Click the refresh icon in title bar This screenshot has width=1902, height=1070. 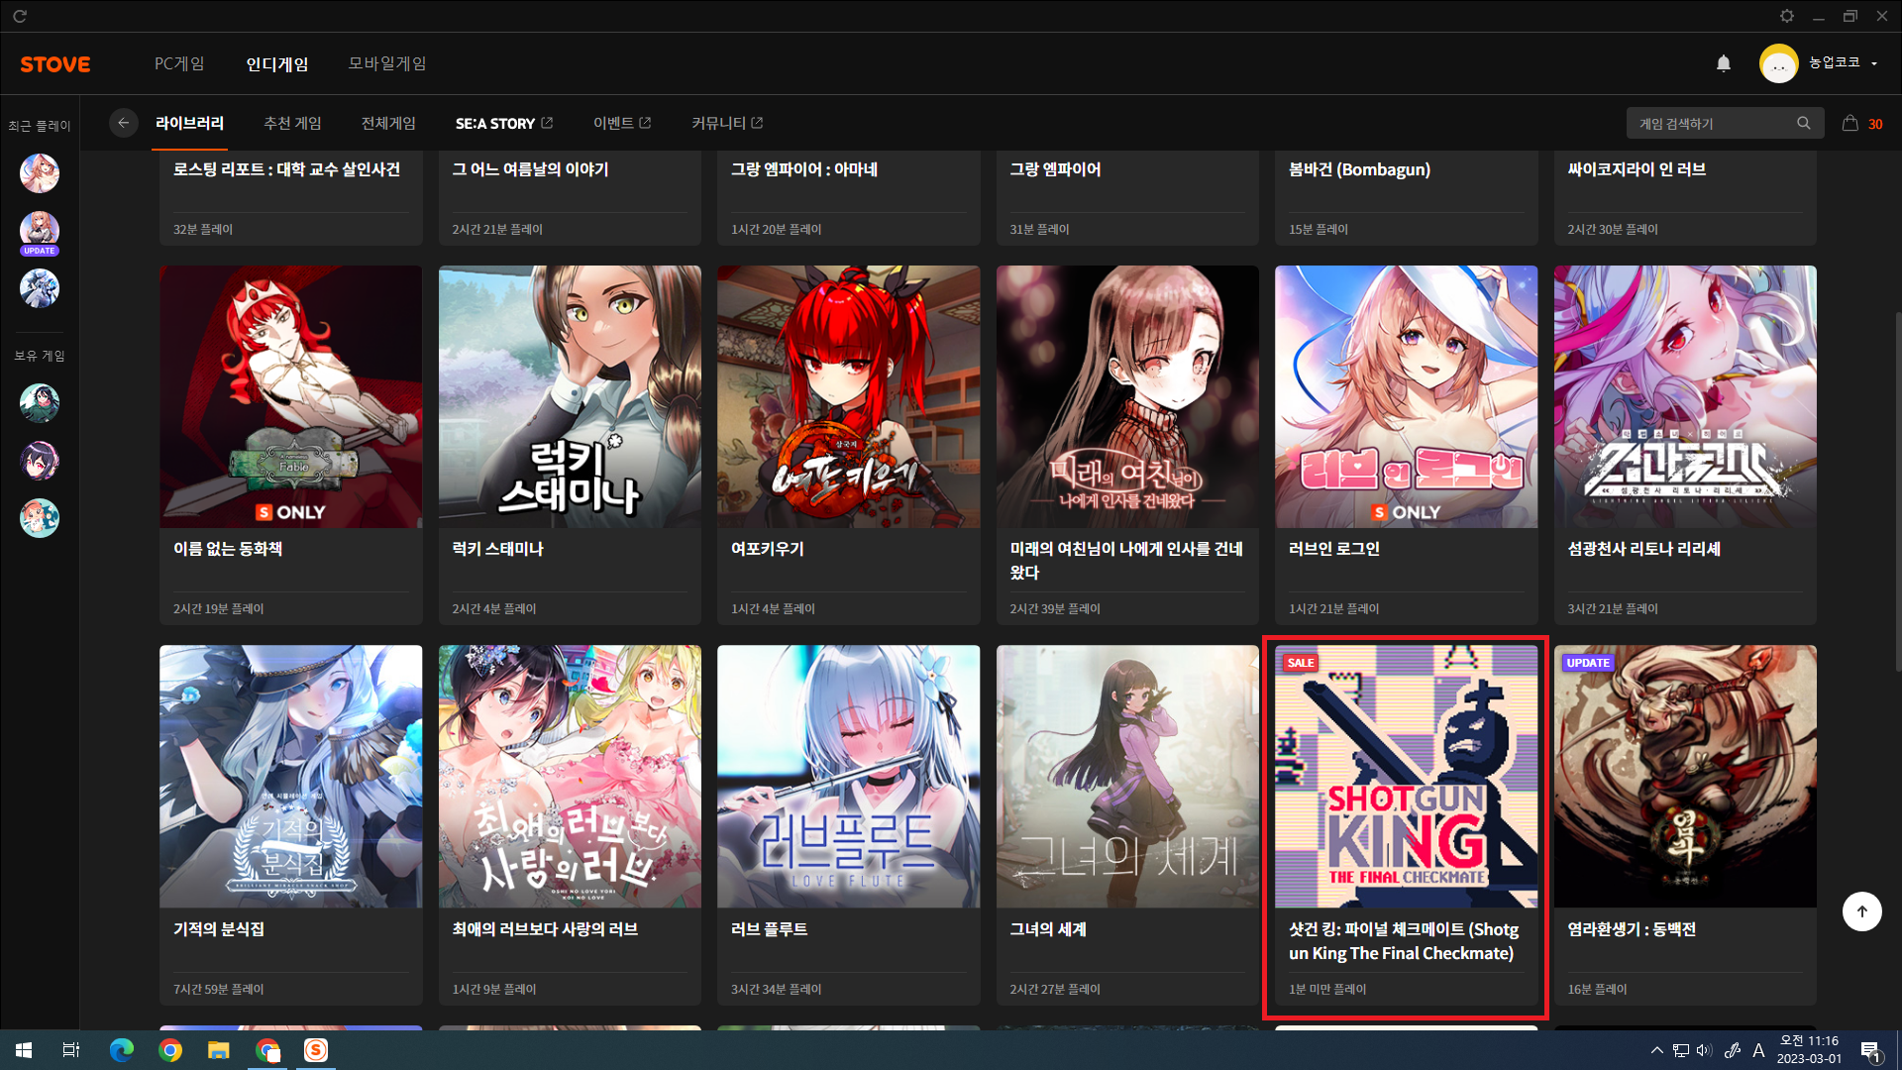tap(20, 16)
